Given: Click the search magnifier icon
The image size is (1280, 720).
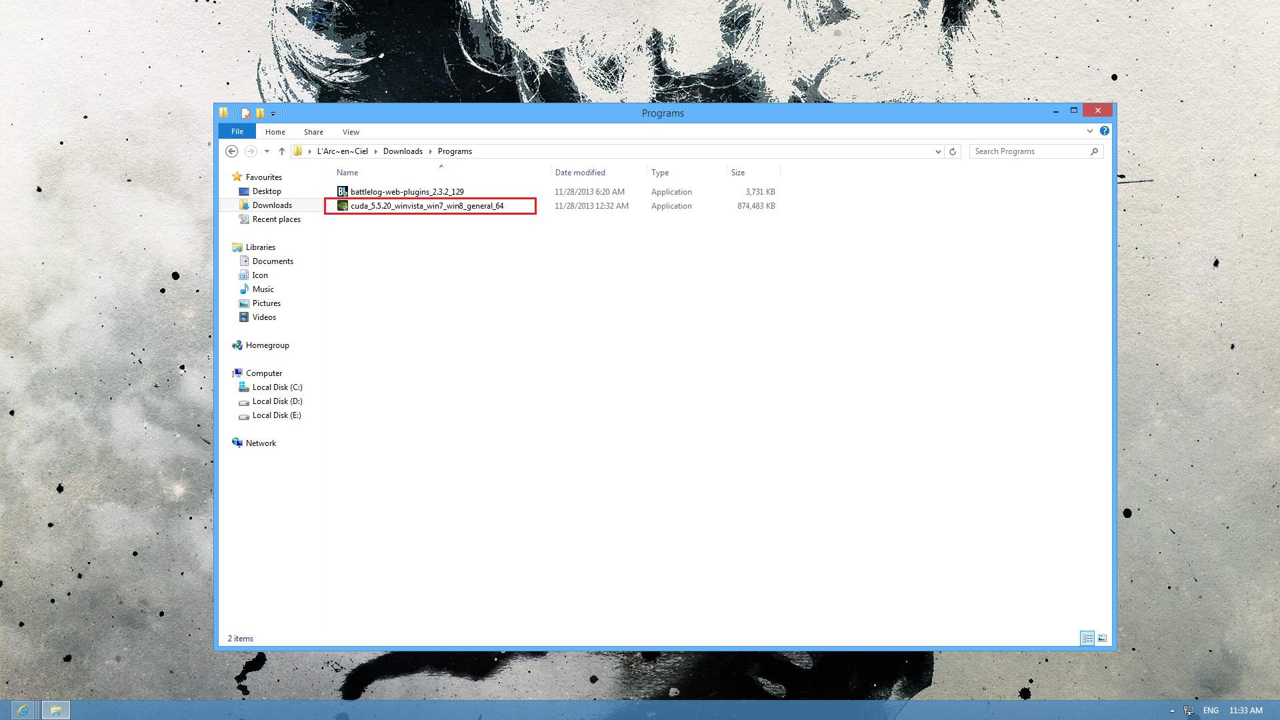Looking at the screenshot, I should point(1094,151).
